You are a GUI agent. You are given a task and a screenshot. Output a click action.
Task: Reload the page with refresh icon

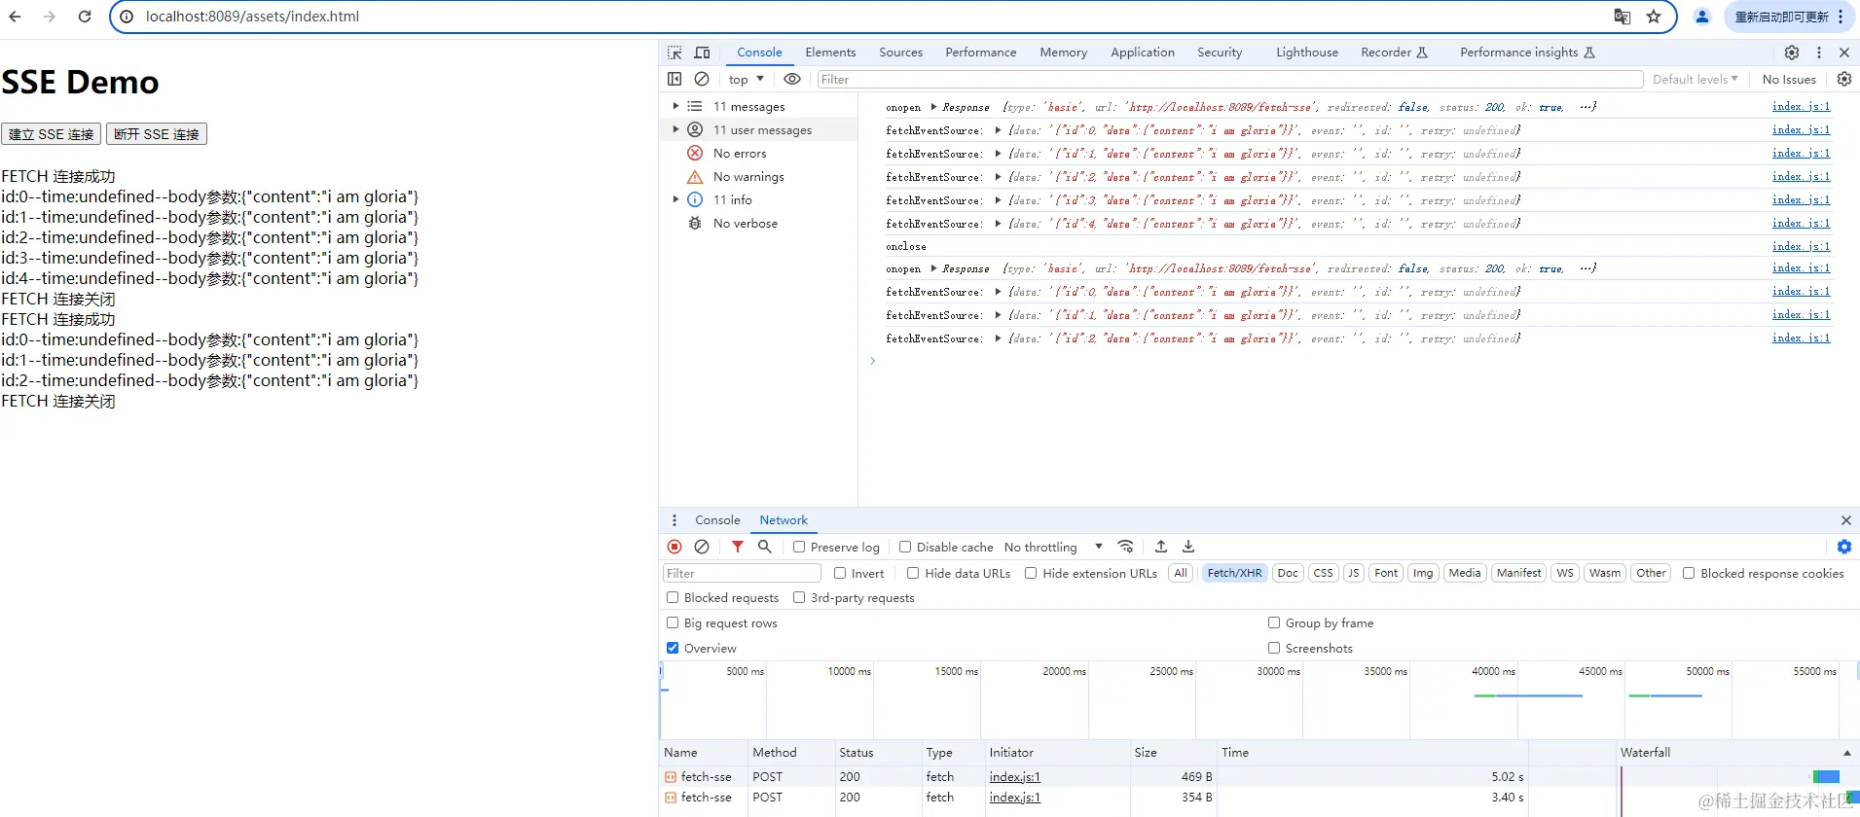(x=85, y=17)
